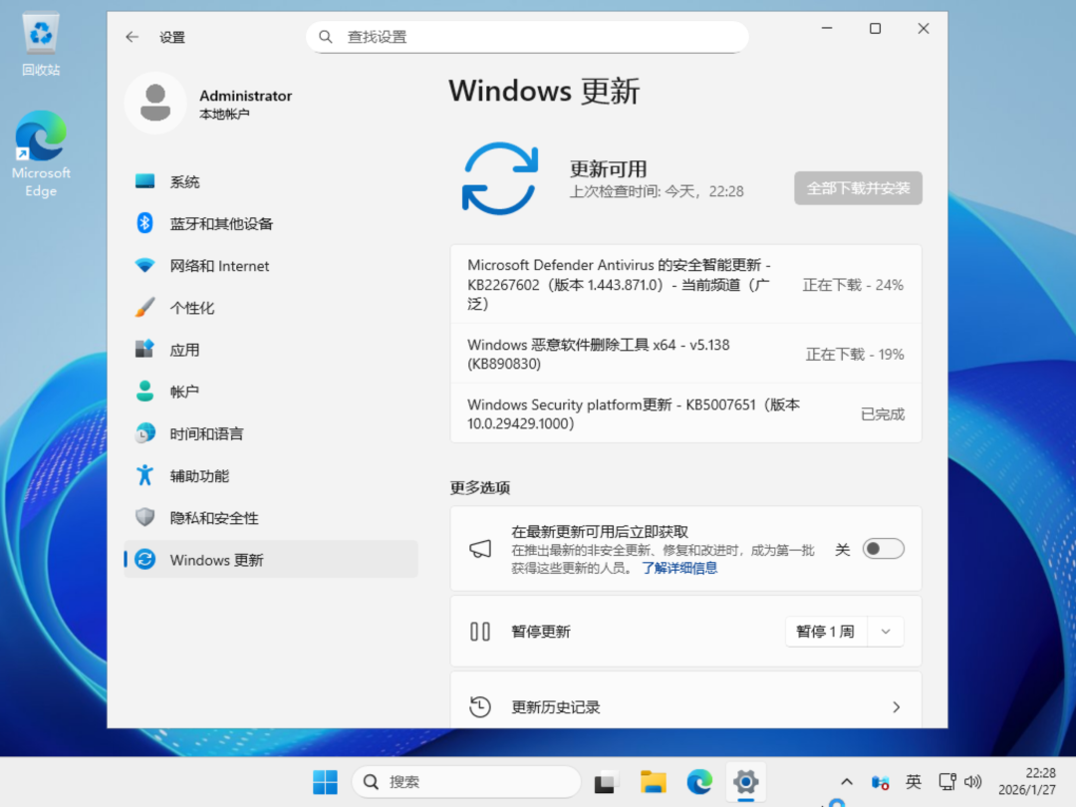Click the Administrator profile avatar

[x=155, y=103]
